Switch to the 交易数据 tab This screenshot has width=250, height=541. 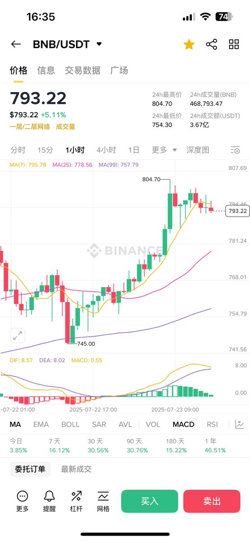[x=83, y=70]
